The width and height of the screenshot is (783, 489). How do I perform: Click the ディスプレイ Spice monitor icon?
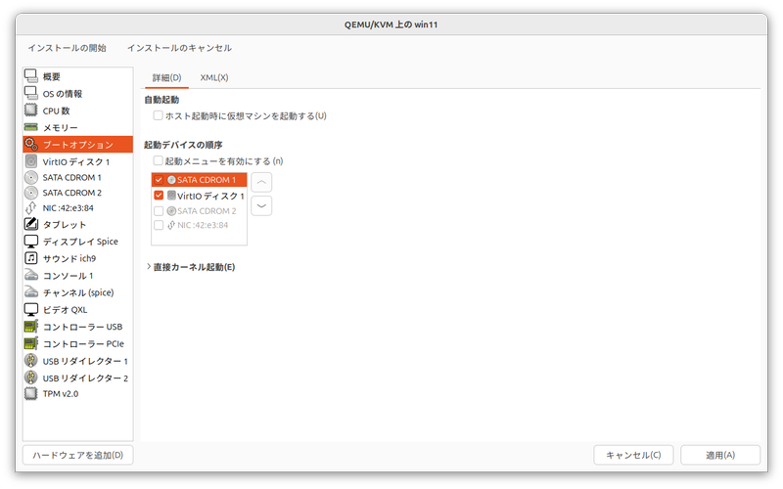(x=31, y=241)
